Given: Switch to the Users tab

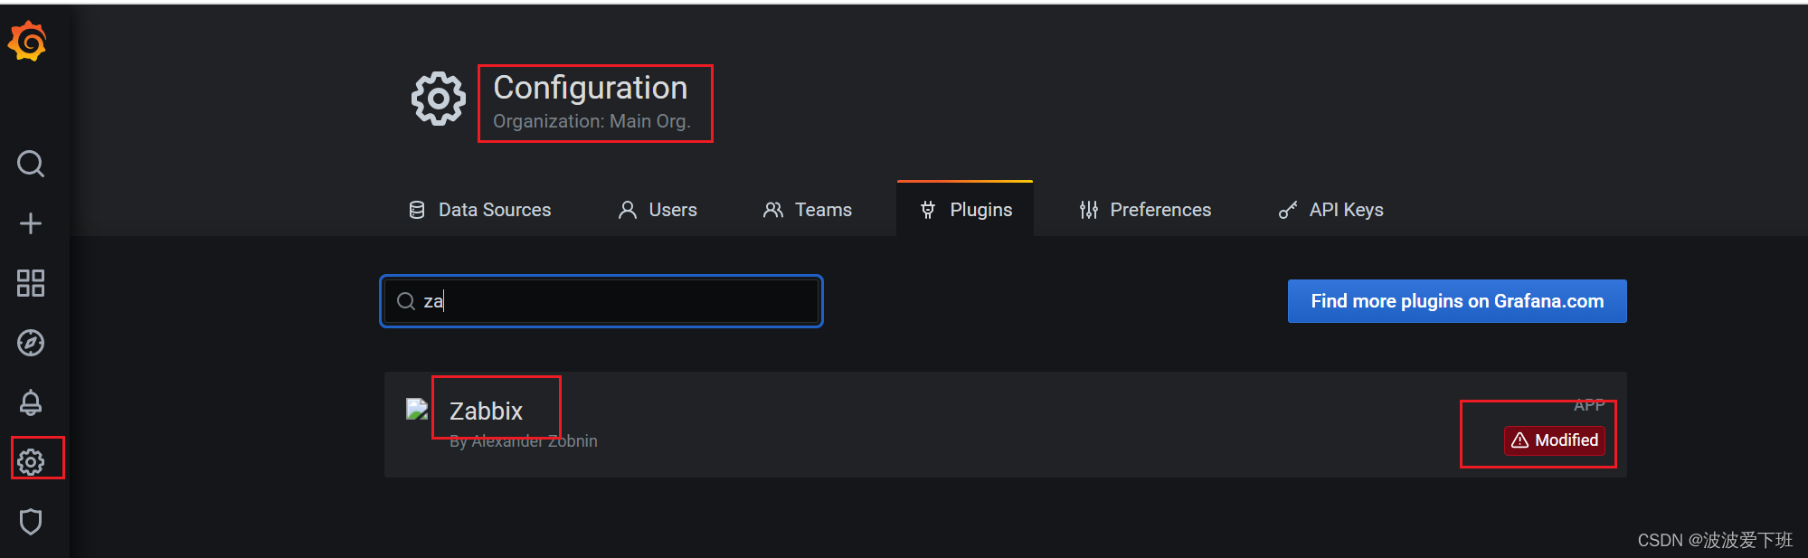Looking at the screenshot, I should tap(658, 210).
